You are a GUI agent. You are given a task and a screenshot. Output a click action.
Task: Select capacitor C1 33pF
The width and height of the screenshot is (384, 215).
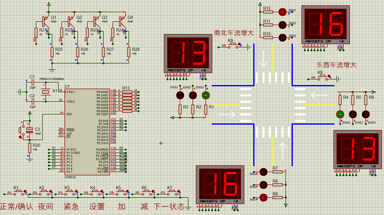[x=33, y=82]
